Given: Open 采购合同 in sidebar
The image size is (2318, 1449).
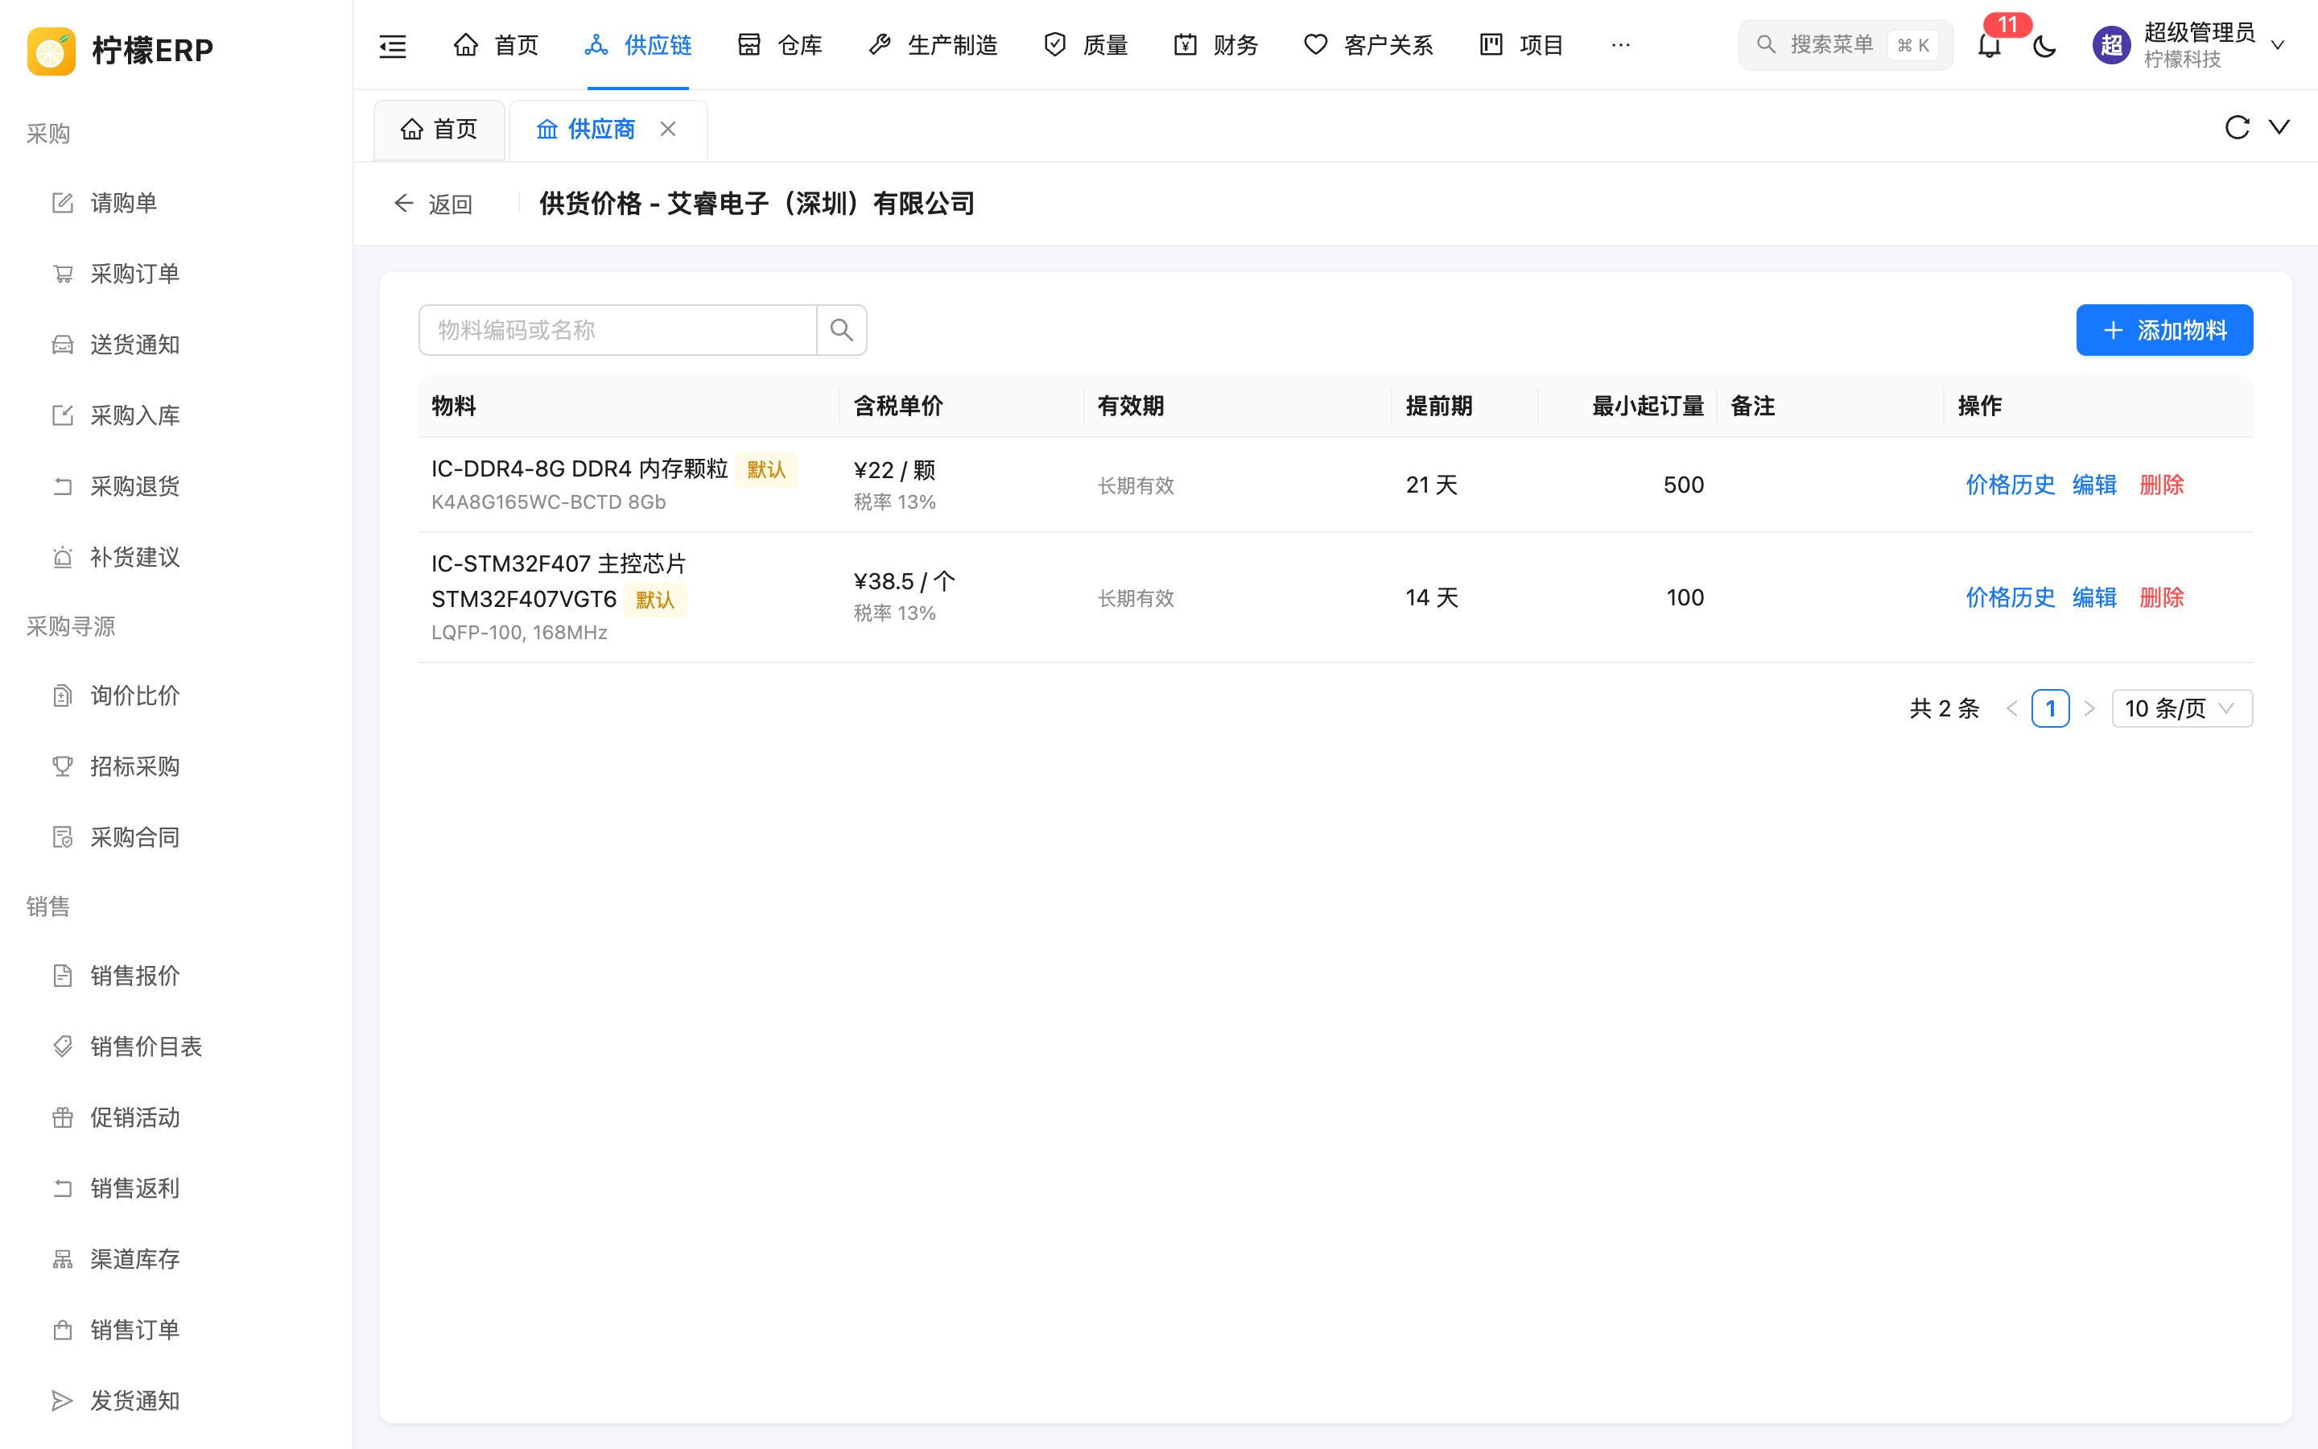Looking at the screenshot, I should [x=176, y=837].
